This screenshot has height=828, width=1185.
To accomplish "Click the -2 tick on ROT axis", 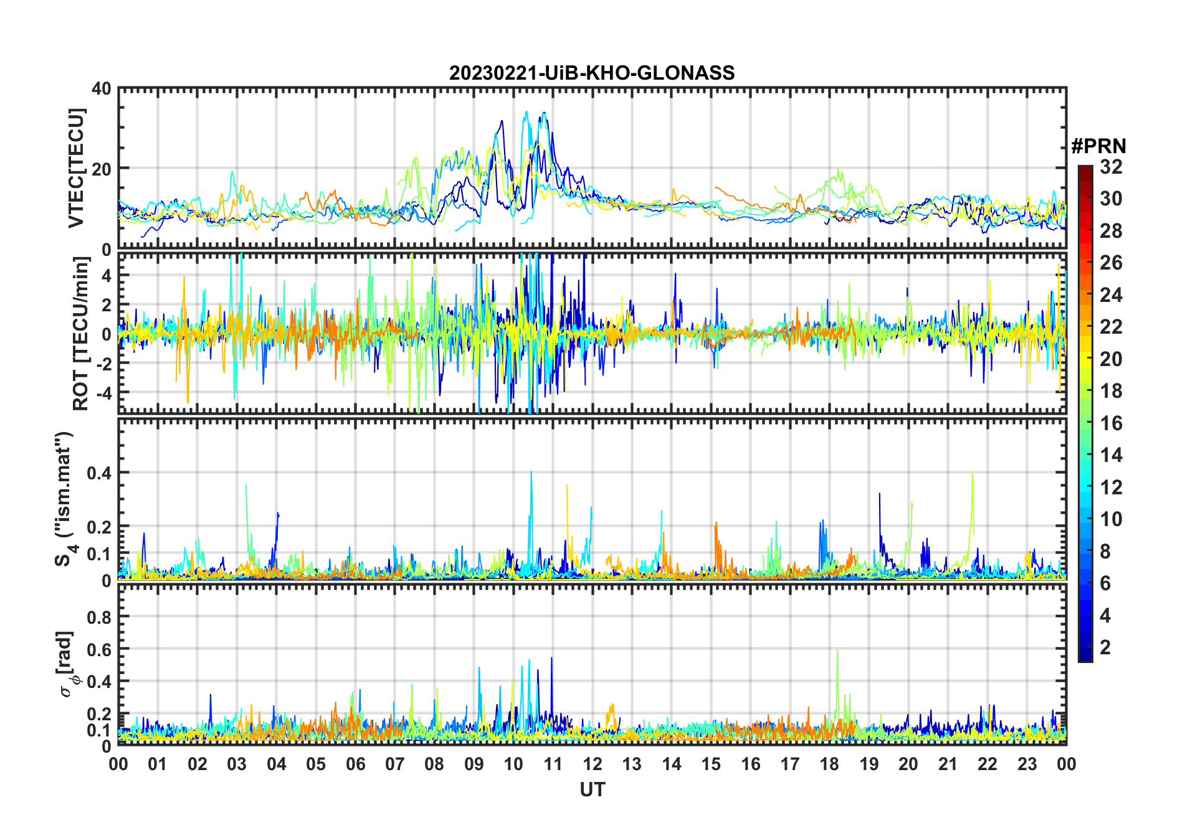I will (103, 363).
